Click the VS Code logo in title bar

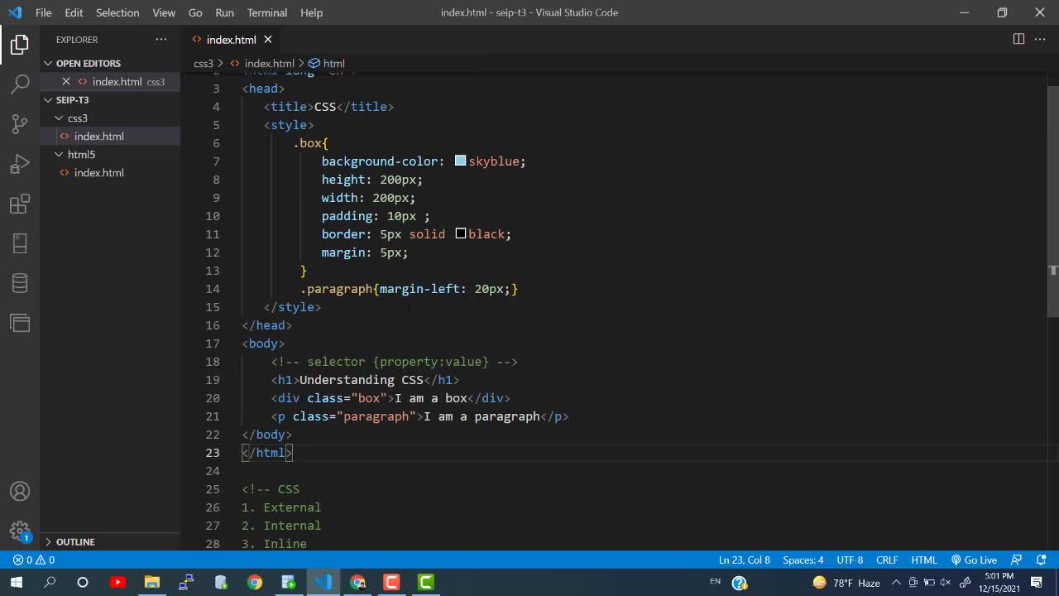pos(15,12)
